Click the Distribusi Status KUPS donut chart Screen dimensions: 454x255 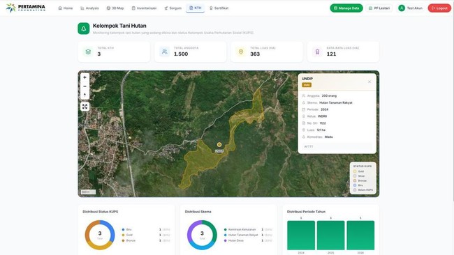click(x=100, y=235)
